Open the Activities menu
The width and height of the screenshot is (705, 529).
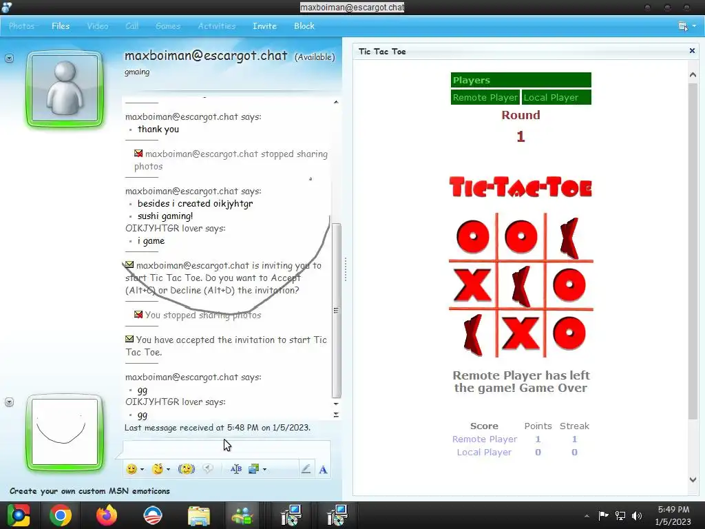[217, 26]
